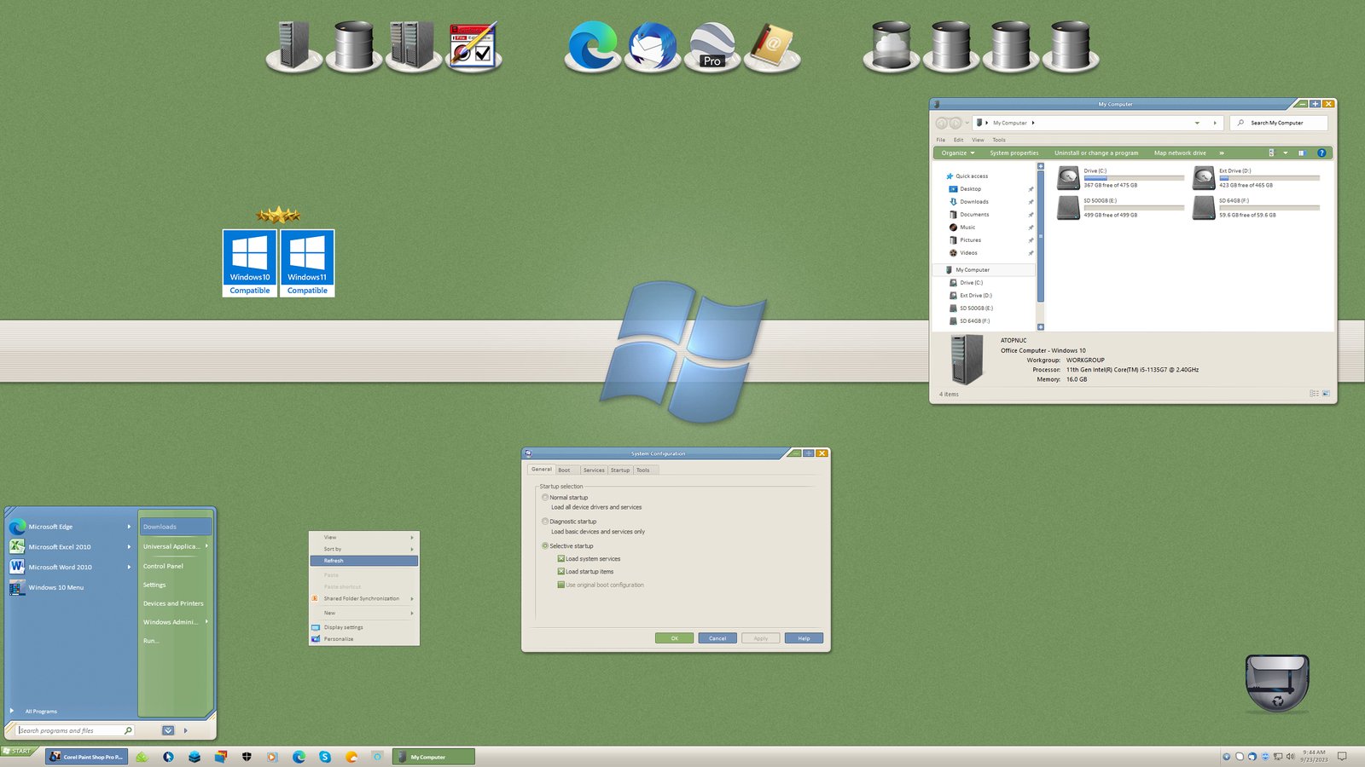Click the Forward arrow in My Computer
1365x767 pixels.
point(955,123)
